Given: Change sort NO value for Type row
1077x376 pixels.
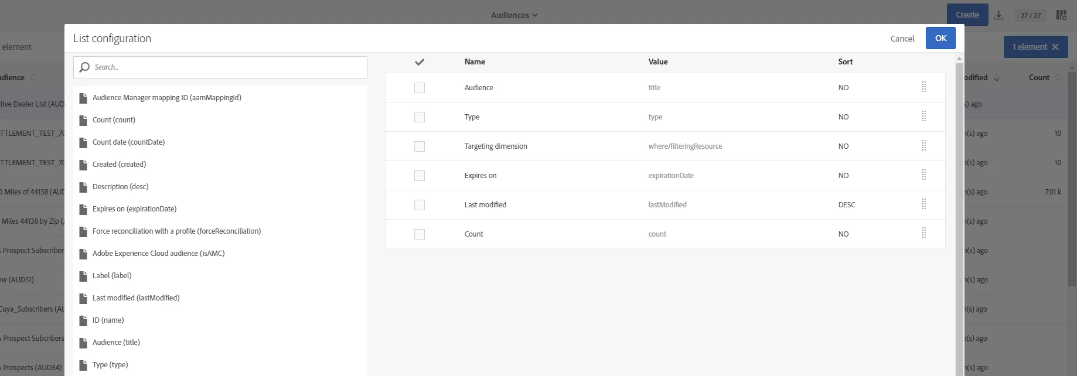Looking at the screenshot, I should (843, 117).
